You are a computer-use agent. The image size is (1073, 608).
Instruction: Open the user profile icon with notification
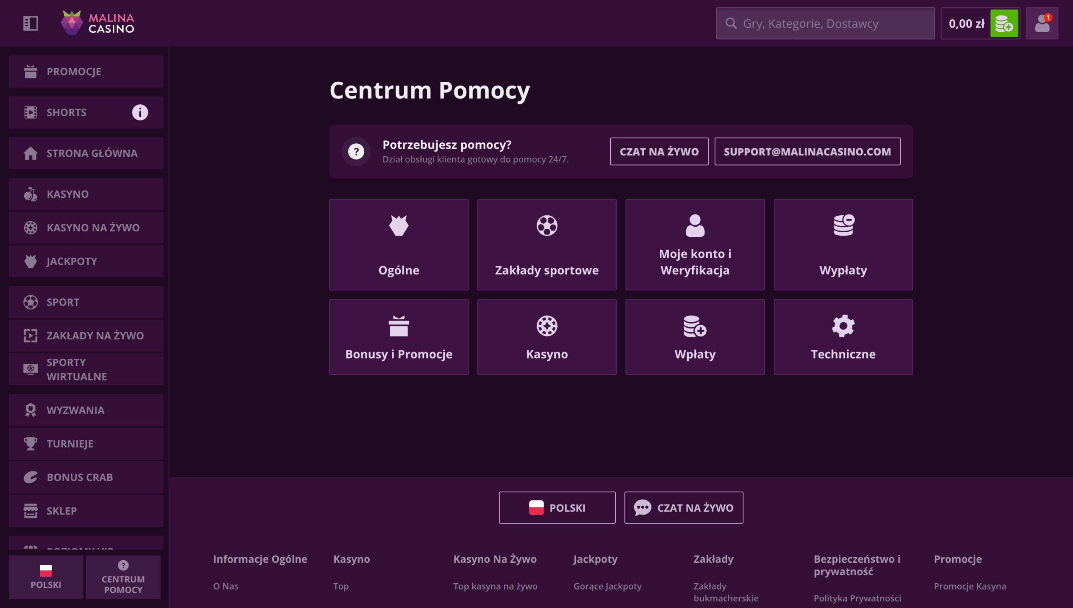pos(1042,23)
